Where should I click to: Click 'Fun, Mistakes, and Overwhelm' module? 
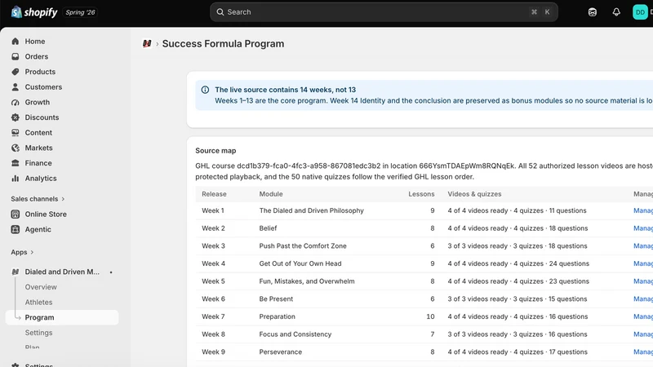[307, 281]
